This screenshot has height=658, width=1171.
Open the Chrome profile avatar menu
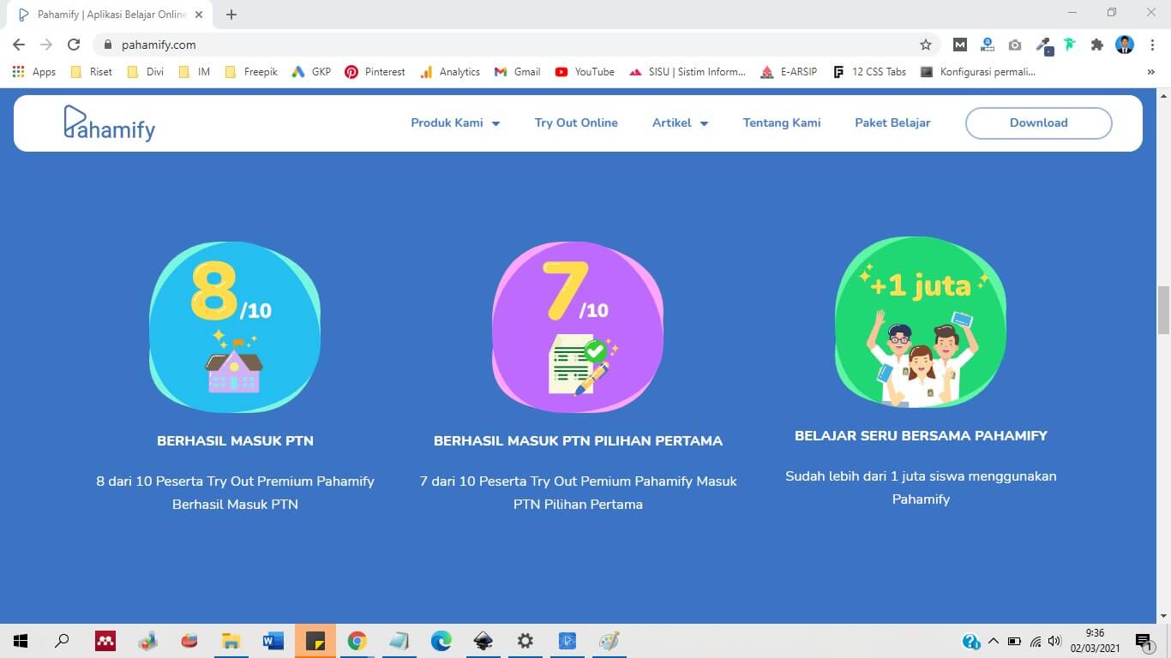coord(1125,45)
